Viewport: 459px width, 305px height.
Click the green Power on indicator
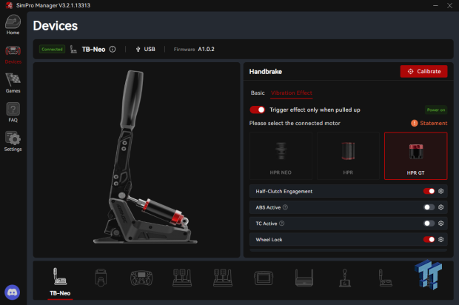point(436,110)
